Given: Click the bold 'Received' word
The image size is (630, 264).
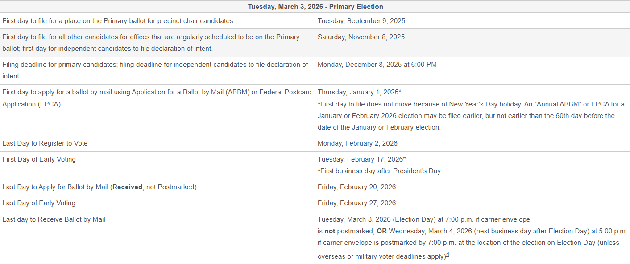Looking at the screenshot, I should [x=127, y=187].
